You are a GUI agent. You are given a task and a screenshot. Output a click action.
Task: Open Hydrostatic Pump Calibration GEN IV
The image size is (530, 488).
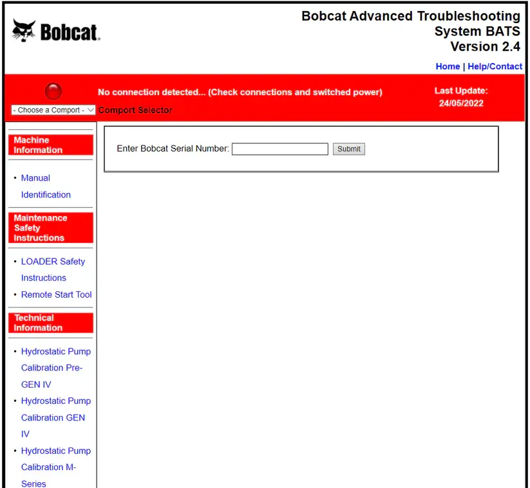pyautogui.click(x=55, y=417)
